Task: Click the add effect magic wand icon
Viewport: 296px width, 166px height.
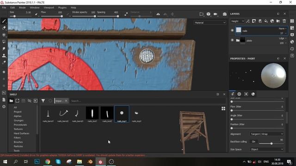Action: [x=248, y=21]
